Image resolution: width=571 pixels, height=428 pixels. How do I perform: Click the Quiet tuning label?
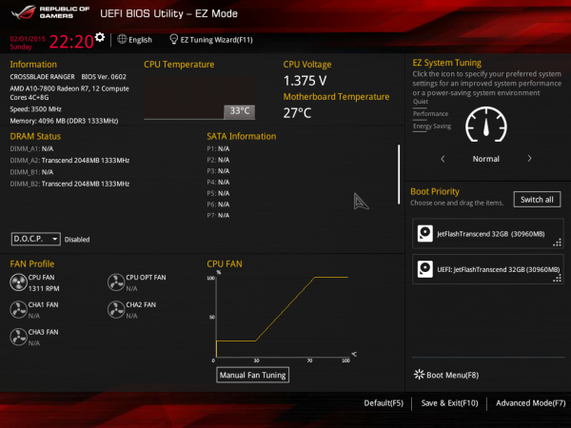coord(421,102)
